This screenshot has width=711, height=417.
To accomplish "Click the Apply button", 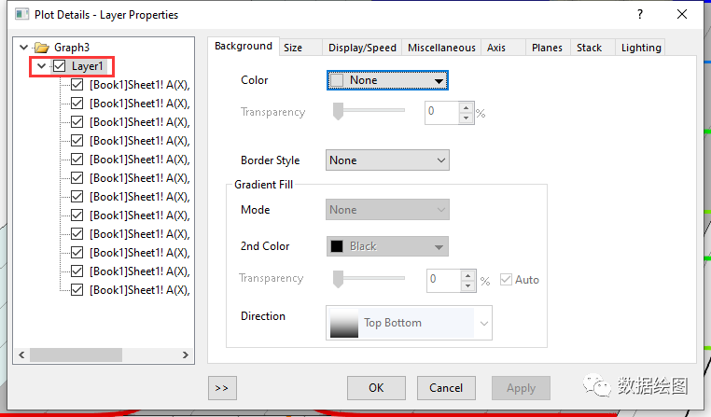I will coord(521,388).
